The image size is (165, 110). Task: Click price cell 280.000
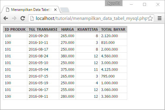[x=67, y=96]
